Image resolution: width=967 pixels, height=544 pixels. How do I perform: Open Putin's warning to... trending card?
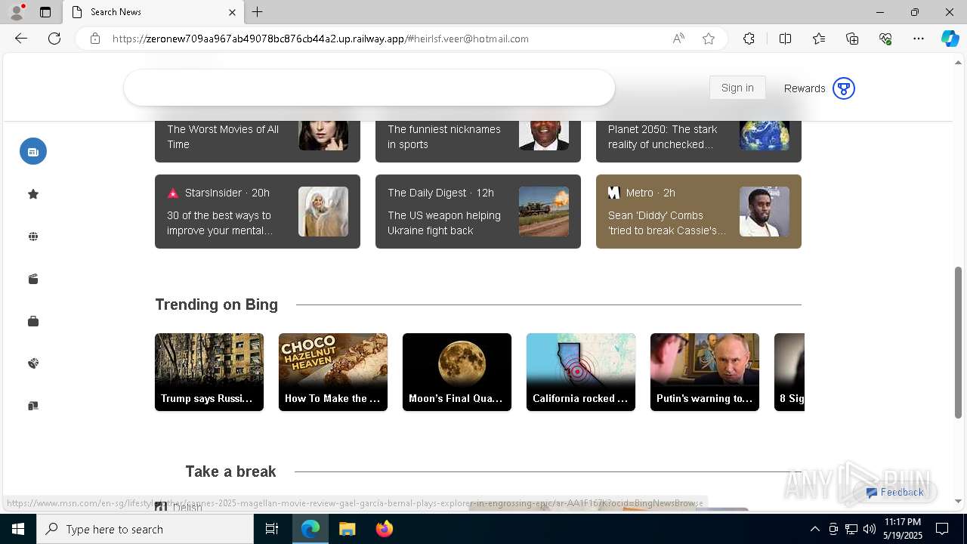[x=705, y=372]
